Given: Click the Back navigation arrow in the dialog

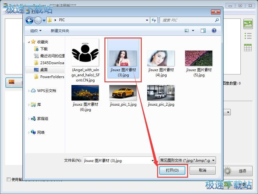Looking at the screenshot, I should (x=29, y=20).
